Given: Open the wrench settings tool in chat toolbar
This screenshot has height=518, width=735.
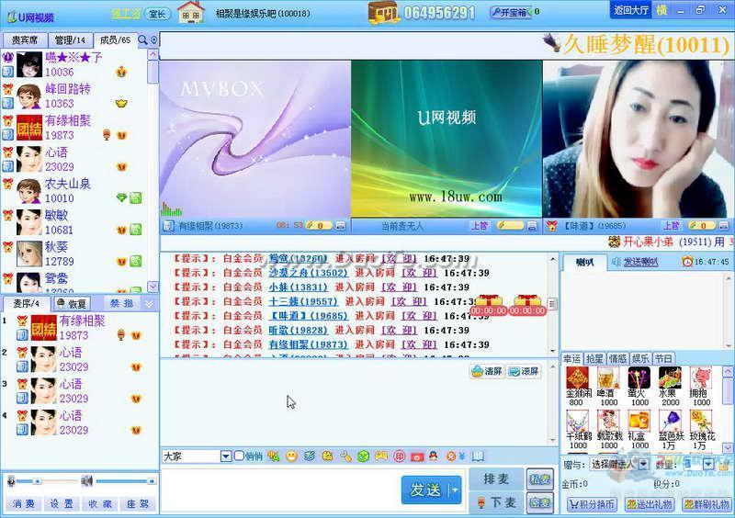Looking at the screenshot, I should [346, 456].
